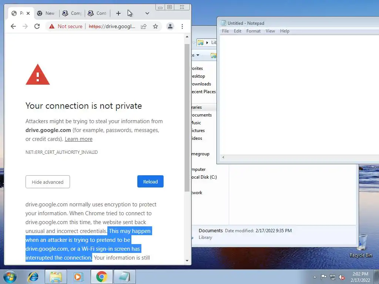Screen dimensions: 379x284
Task: Click the NET::ERR_CERT_AUTHORITY_INVALID error code
Action: pyautogui.click(x=62, y=152)
